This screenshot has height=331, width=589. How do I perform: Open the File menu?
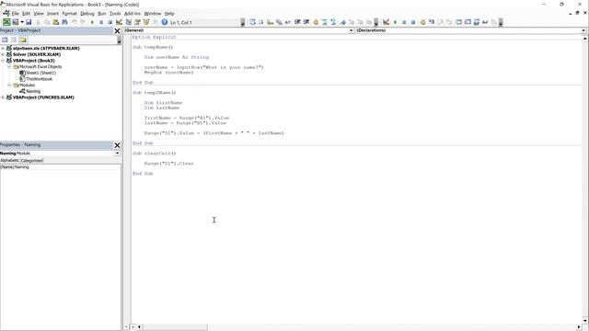[x=15, y=14]
